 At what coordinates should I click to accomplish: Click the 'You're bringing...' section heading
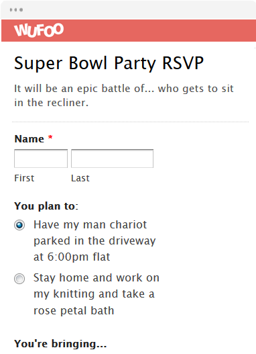pyautogui.click(x=60, y=344)
